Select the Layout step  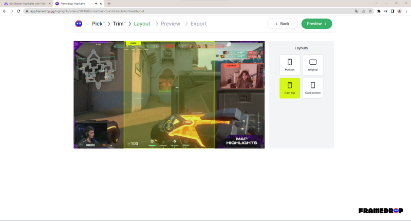142,24
